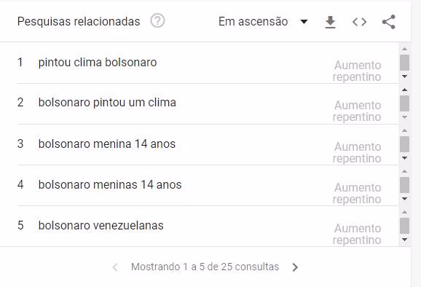Open query pintou clima bolsonaro
This screenshot has width=421, height=287.
pos(98,63)
